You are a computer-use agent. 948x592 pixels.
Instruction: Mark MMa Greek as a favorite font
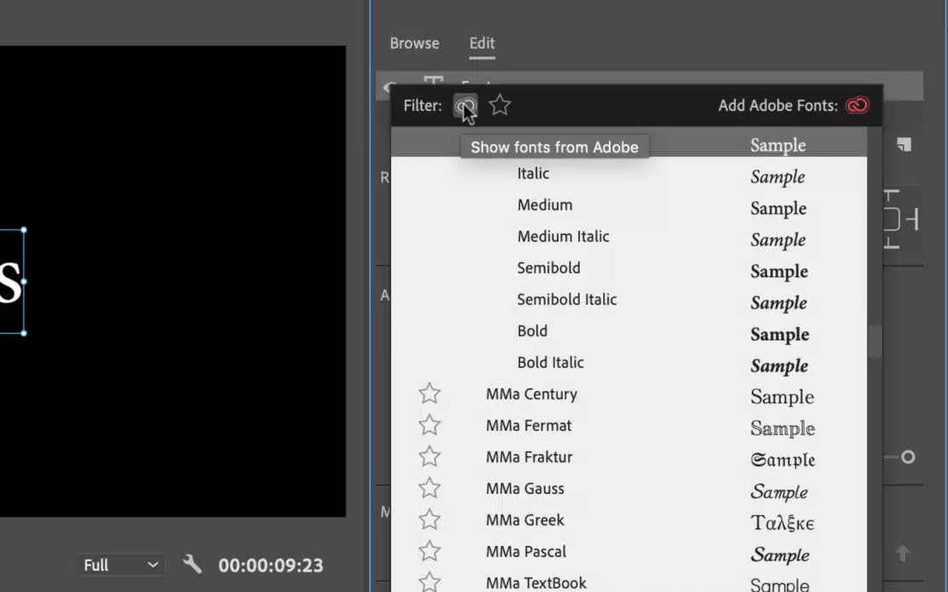tap(430, 520)
